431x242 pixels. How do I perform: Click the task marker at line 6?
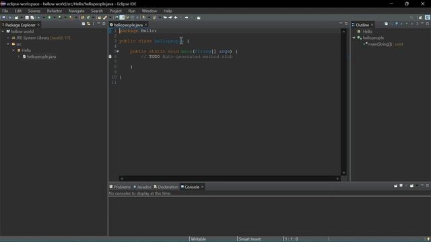(x=110, y=56)
